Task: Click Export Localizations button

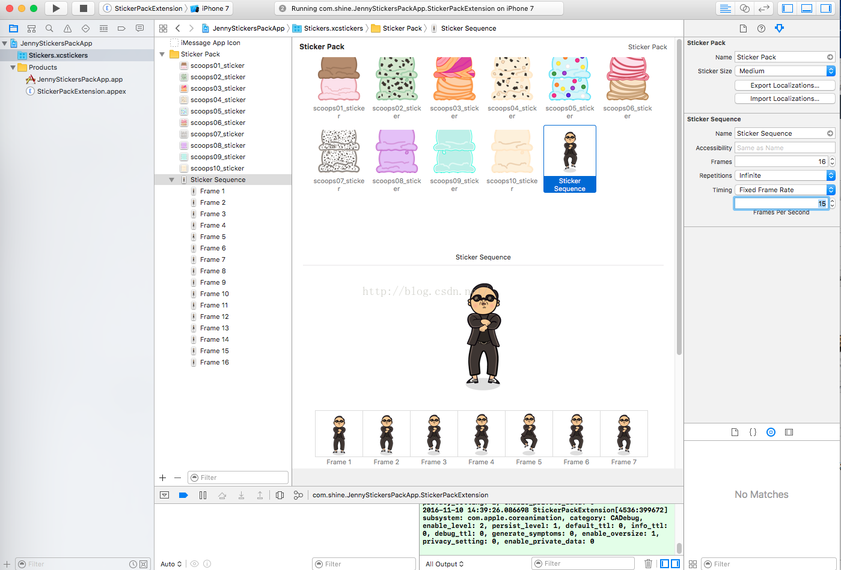Action: pyautogui.click(x=785, y=85)
